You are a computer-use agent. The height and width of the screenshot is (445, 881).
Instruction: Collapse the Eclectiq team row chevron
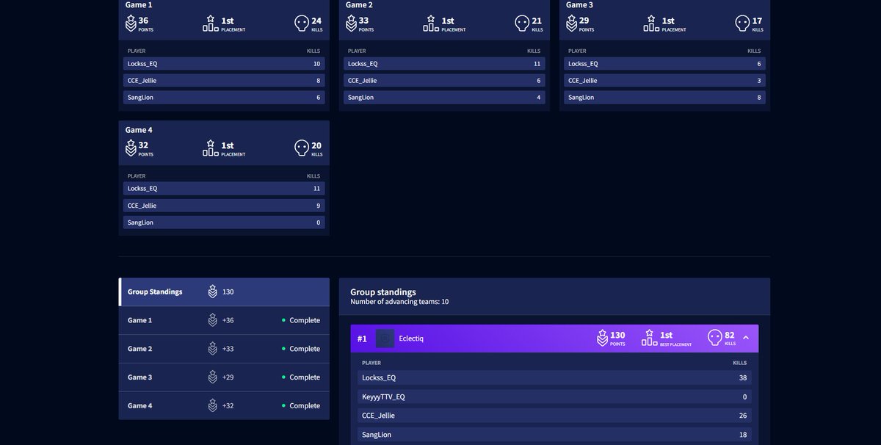746,338
